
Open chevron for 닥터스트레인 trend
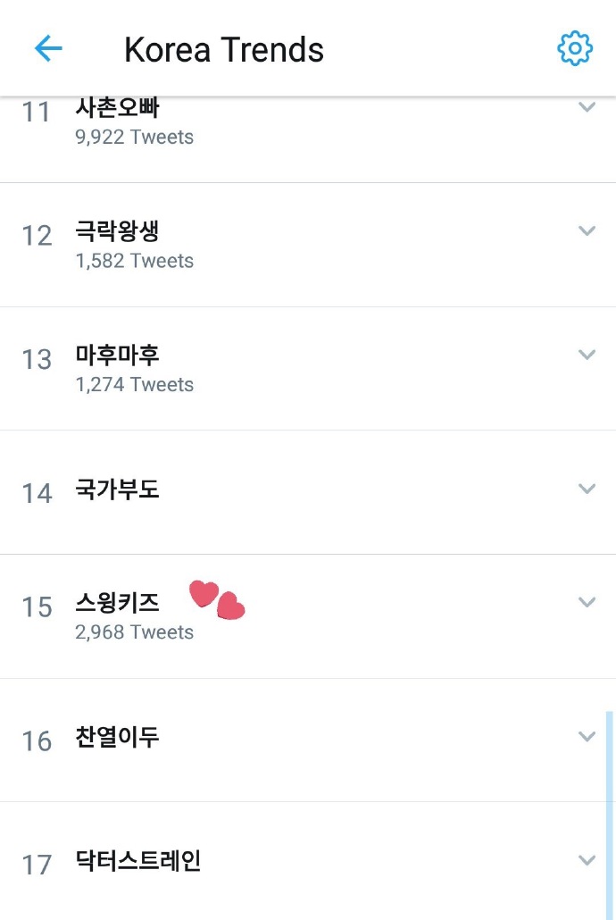click(x=587, y=860)
